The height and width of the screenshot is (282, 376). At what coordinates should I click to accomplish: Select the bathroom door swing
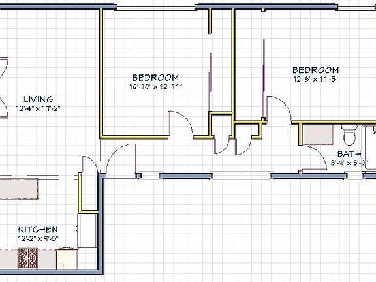[314, 157]
